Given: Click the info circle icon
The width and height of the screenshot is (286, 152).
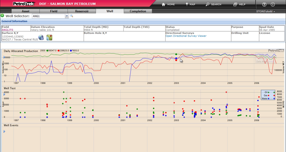Looking at the screenshot, I should (273, 5).
